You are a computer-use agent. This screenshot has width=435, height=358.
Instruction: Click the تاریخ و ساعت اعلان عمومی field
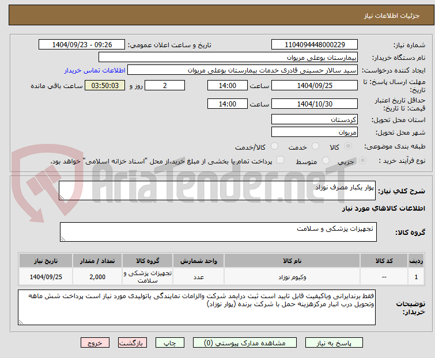(x=82, y=45)
